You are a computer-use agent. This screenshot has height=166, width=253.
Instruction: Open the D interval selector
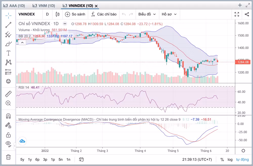(47, 14)
